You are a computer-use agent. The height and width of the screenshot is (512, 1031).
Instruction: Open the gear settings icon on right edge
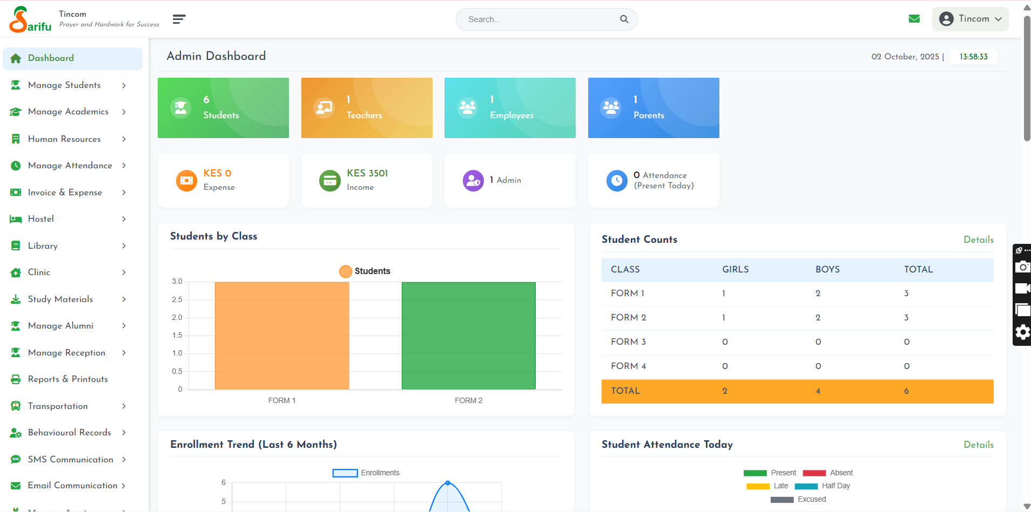click(x=1022, y=332)
